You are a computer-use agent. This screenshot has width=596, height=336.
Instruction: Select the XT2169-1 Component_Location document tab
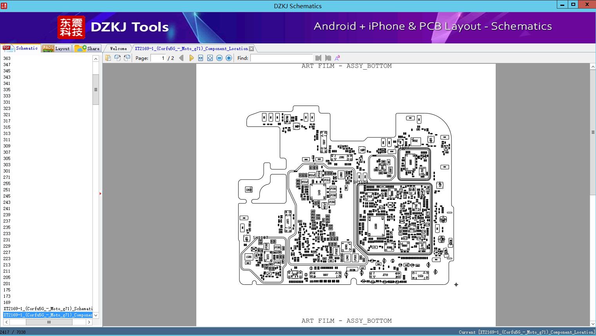tap(192, 49)
